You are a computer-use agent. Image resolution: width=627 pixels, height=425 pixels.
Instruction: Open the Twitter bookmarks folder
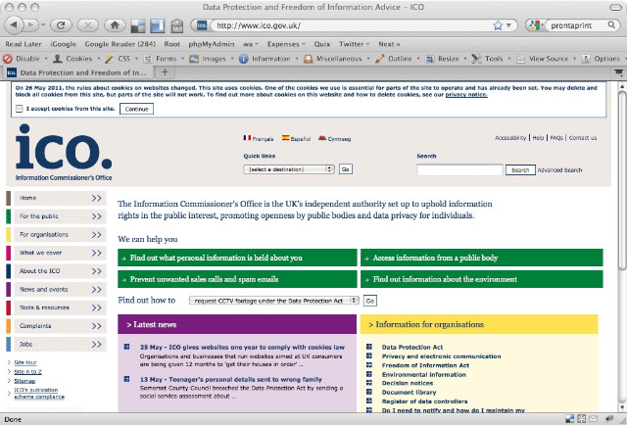pyautogui.click(x=354, y=44)
